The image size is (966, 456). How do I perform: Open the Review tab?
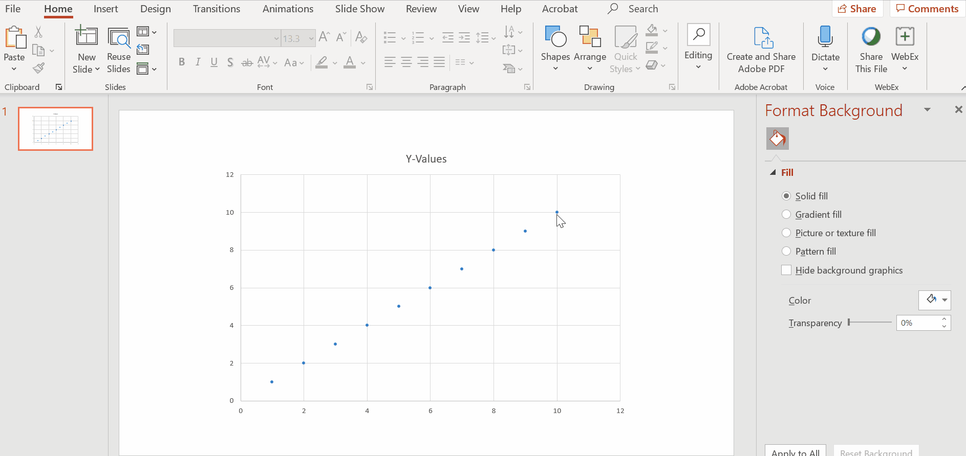[x=421, y=9]
